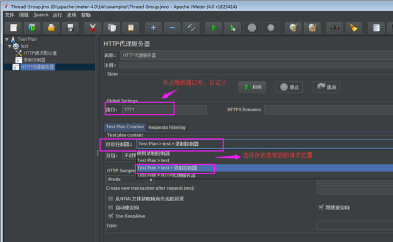The image size is (393, 242).
Task: Switch to Test Plan Creation tab
Action: coord(125,127)
